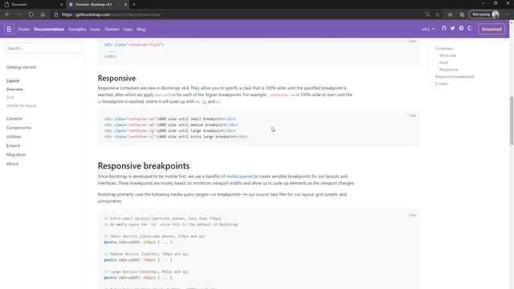Viewport: 514px width, 289px height.
Task: Go back with browser back arrow
Action: pos(7,14)
